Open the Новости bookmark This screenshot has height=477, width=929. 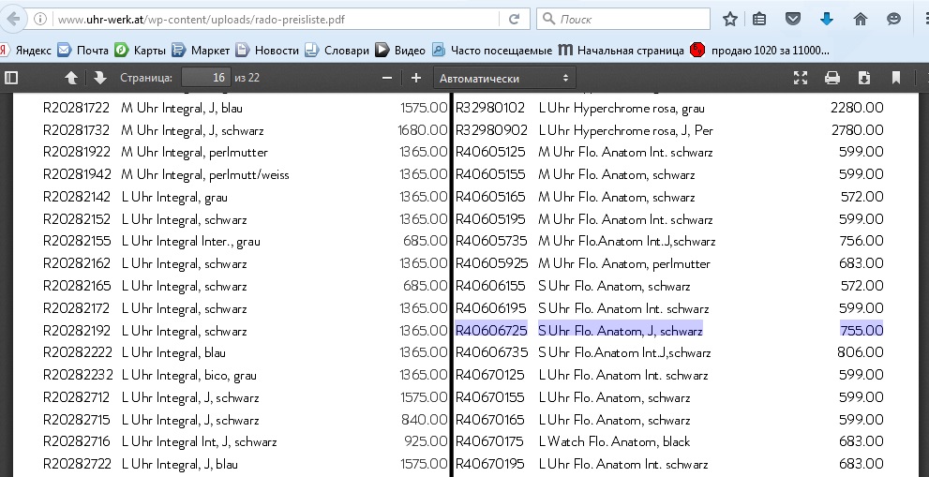(267, 50)
